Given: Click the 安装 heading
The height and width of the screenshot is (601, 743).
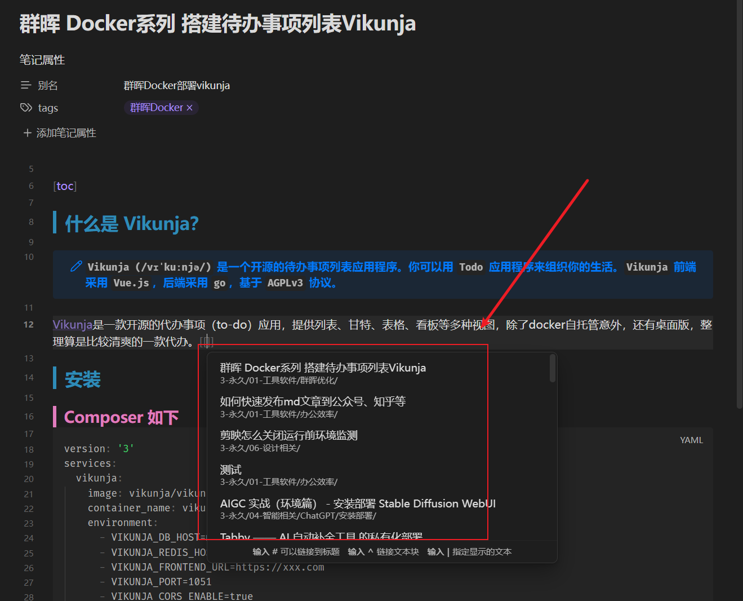Looking at the screenshot, I should [x=83, y=379].
